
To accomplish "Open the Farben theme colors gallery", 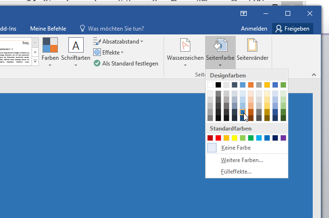I will 50,52.
